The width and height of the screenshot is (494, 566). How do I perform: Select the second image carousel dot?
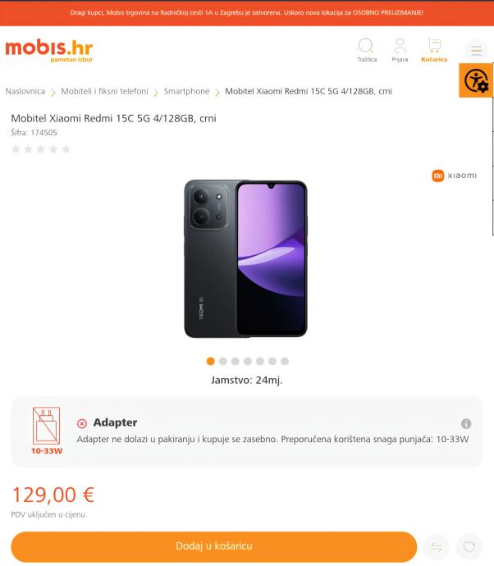[x=223, y=361]
